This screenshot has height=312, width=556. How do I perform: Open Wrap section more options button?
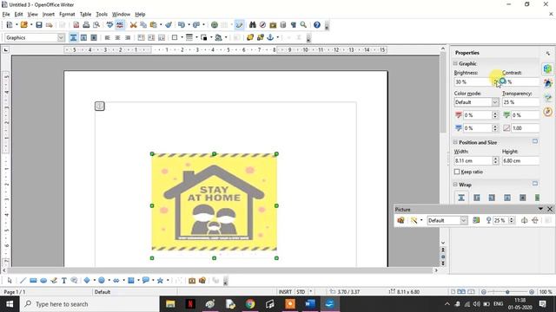[535, 184]
